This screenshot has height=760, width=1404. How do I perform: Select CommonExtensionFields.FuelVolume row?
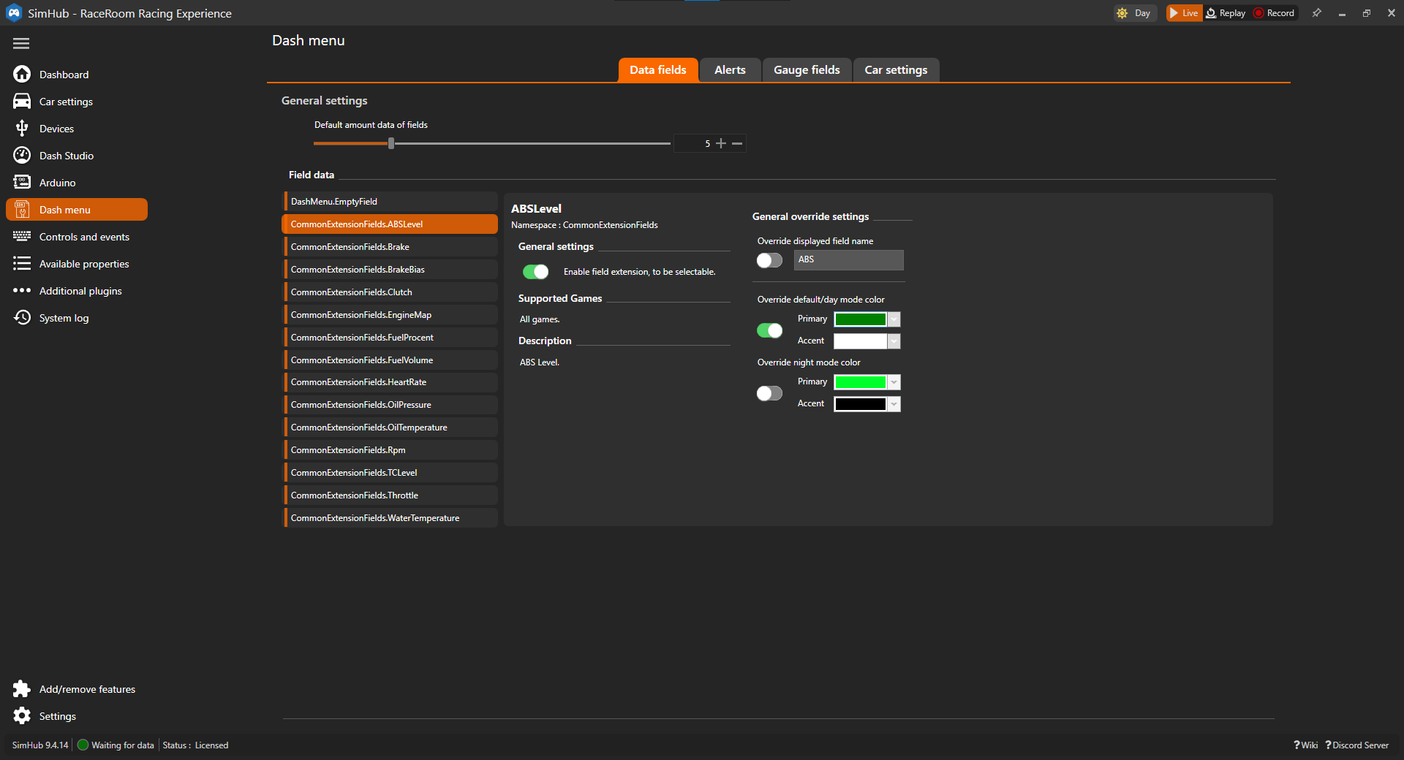(x=390, y=360)
